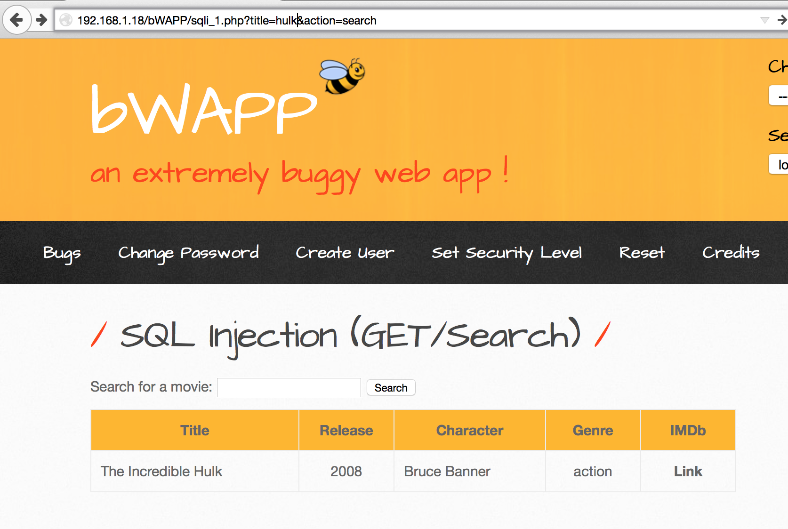Open Change Password page
This screenshot has width=788, height=529.
click(x=188, y=253)
